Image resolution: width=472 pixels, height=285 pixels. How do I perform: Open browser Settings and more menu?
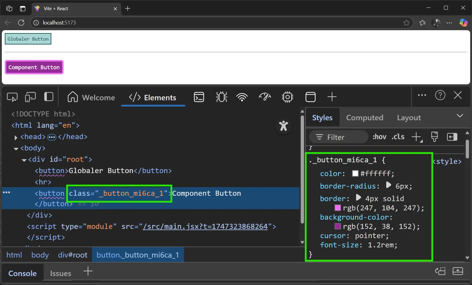pos(449,23)
